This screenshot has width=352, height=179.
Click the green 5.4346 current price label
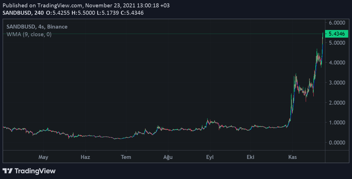click(336, 34)
